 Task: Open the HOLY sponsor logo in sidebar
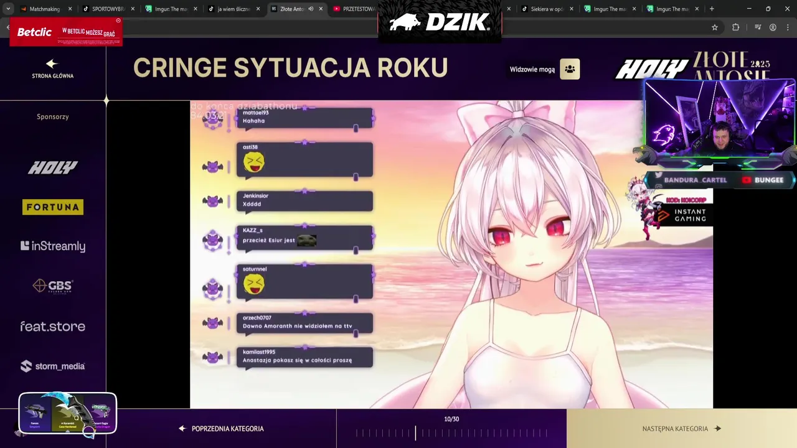[53, 167]
